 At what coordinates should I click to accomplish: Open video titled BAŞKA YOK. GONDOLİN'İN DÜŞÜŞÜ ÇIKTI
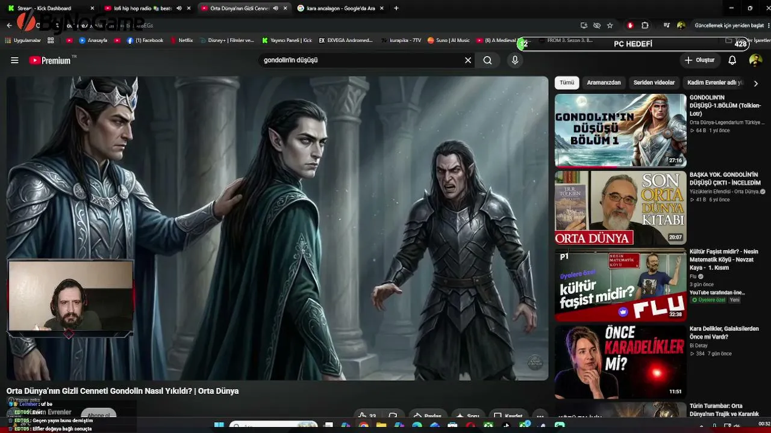click(x=725, y=179)
